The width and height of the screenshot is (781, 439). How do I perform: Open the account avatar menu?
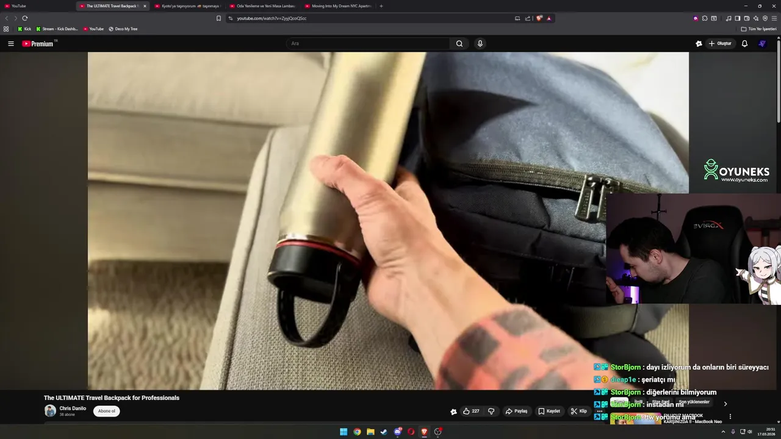[x=762, y=43]
